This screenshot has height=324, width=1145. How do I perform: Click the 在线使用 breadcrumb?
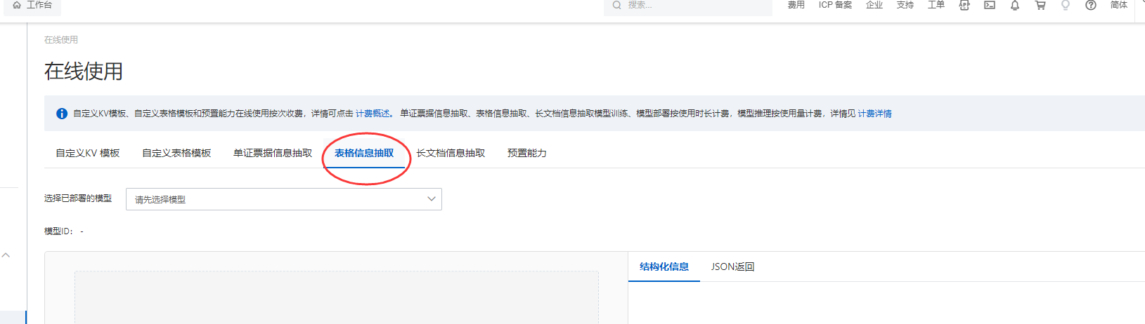tap(61, 40)
